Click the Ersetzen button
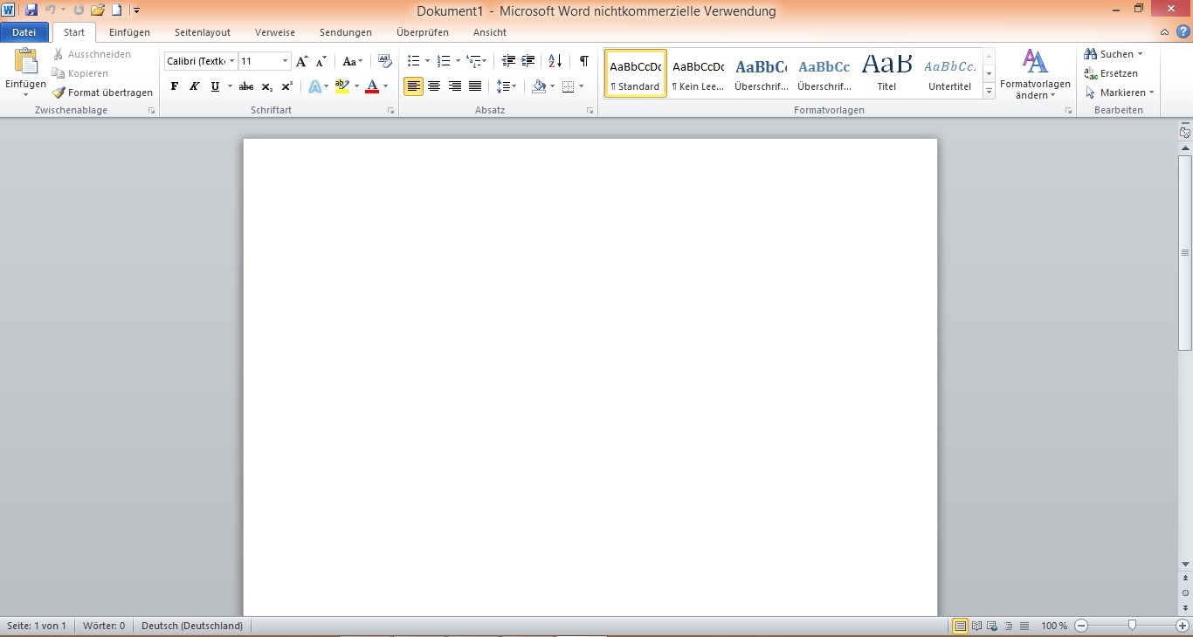The height and width of the screenshot is (637, 1193). [1111, 73]
